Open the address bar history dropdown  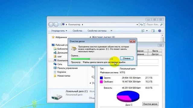(137, 25)
